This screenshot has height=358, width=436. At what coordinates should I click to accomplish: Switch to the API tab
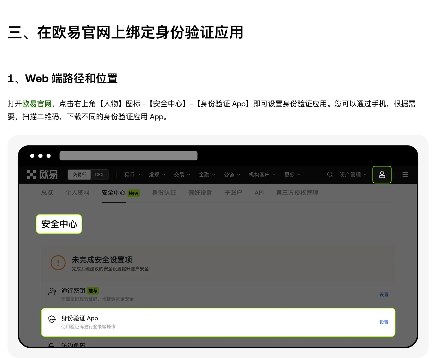pos(259,193)
